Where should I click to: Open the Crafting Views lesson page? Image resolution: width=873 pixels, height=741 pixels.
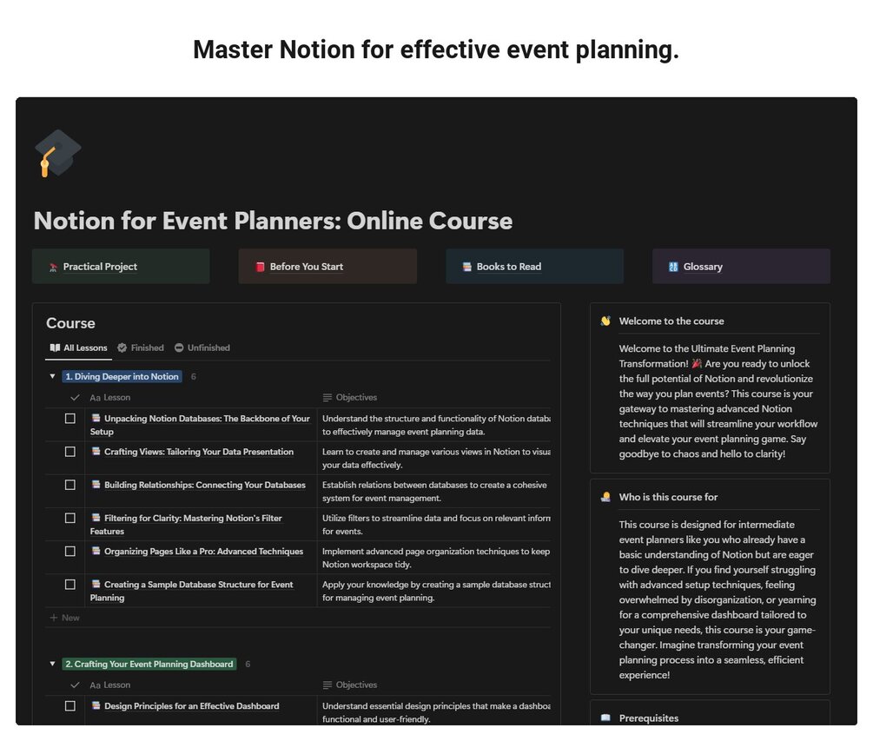199,452
